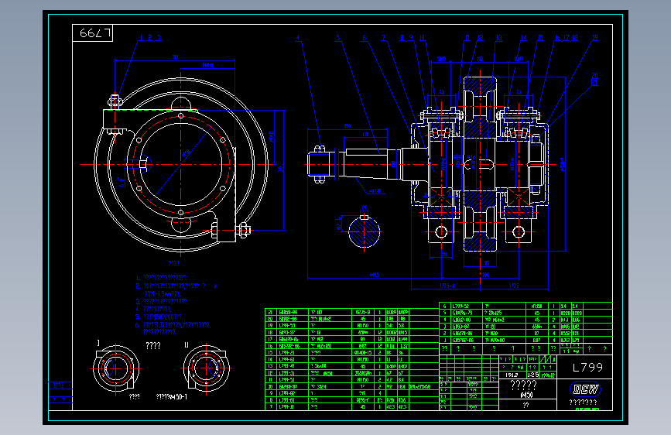671x435 pixels.
Task: Click part callout number 21
Action: [x=594, y=82]
